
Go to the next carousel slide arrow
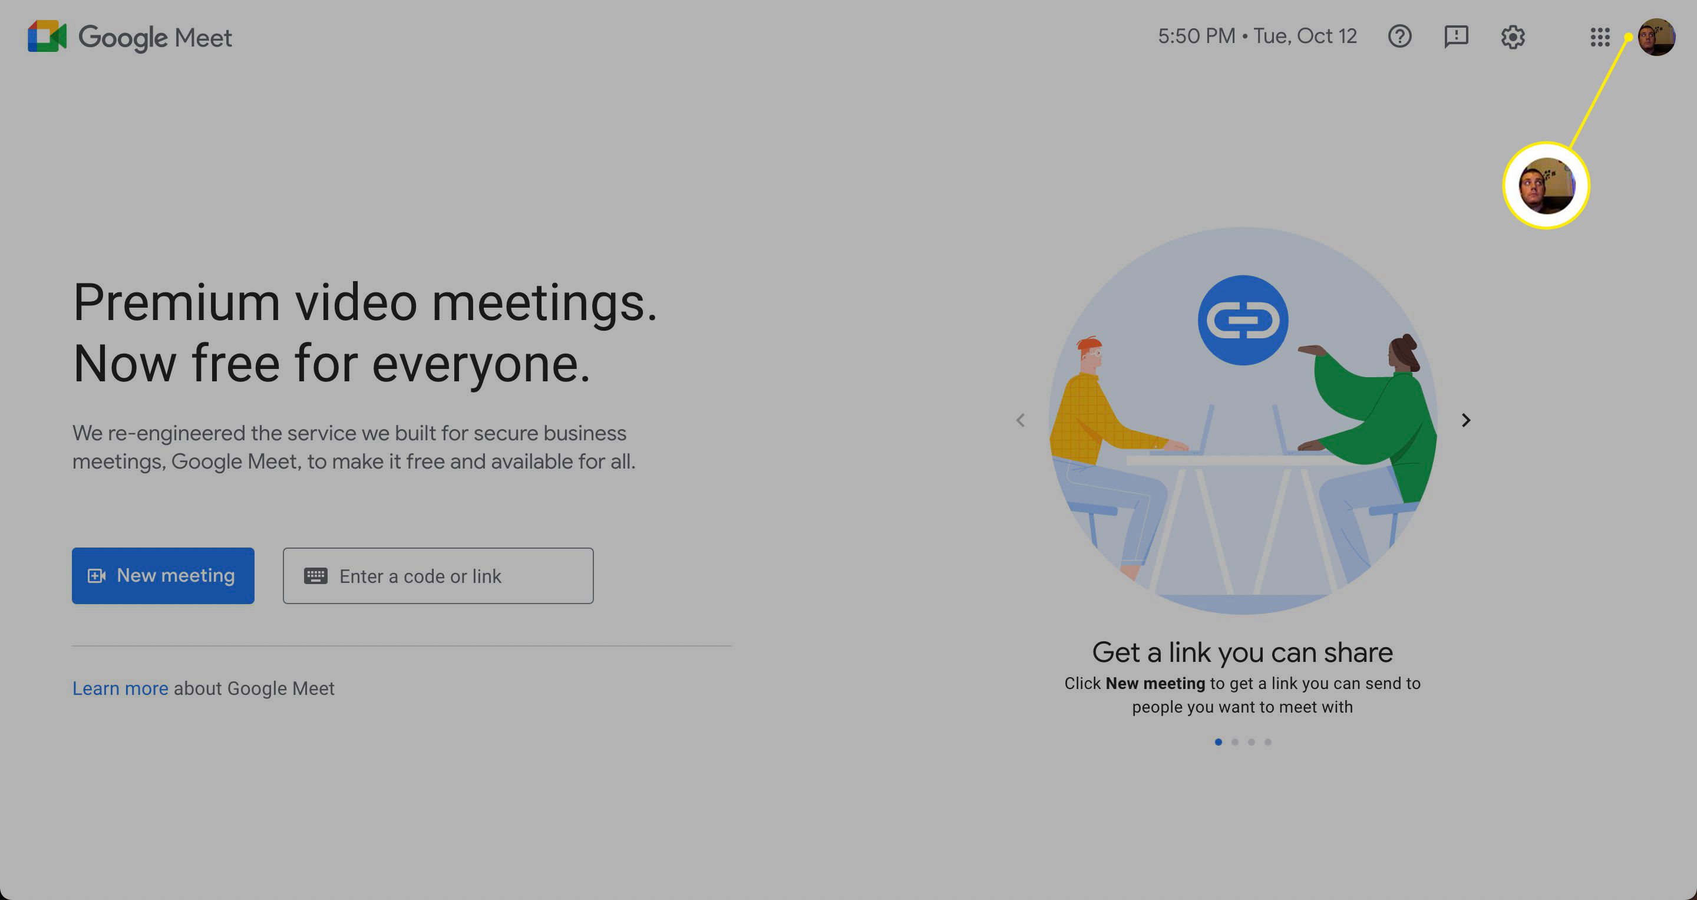(1466, 420)
